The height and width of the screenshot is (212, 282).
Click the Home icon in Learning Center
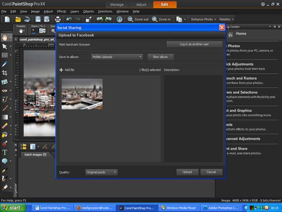[x=230, y=34]
